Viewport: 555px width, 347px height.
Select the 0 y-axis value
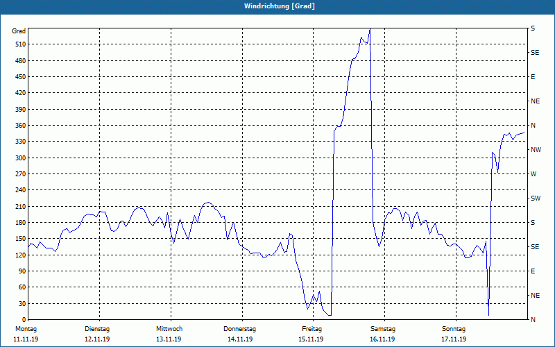pos(24,320)
